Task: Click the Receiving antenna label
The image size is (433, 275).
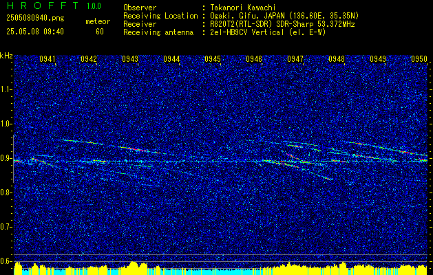Action: click(x=158, y=32)
